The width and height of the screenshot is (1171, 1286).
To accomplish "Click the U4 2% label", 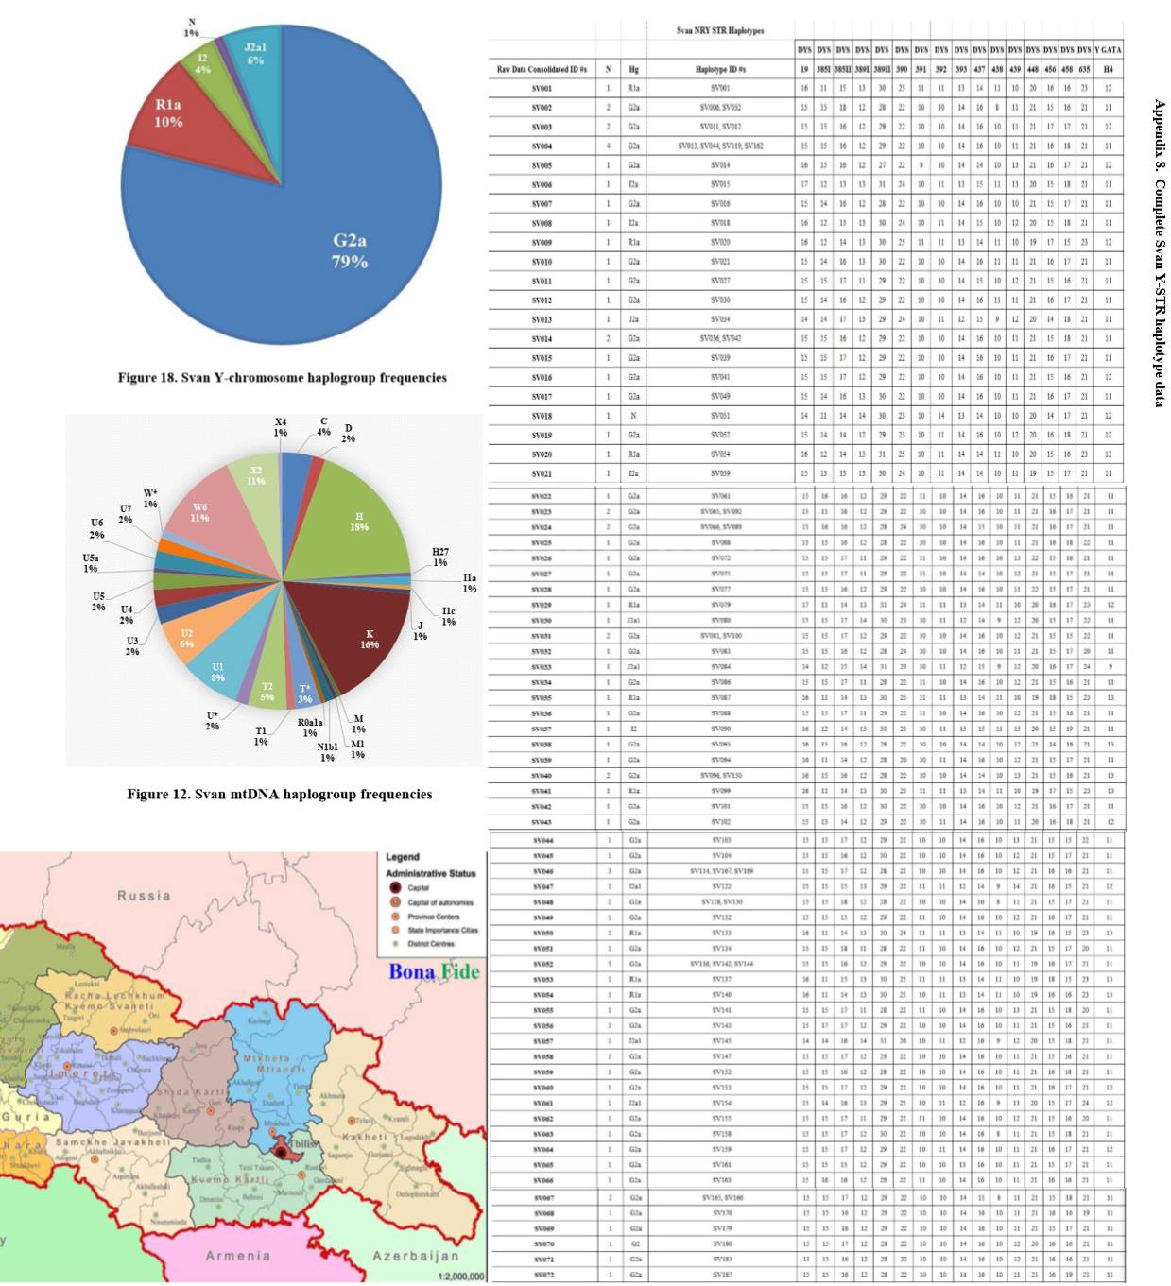I will tap(127, 615).
